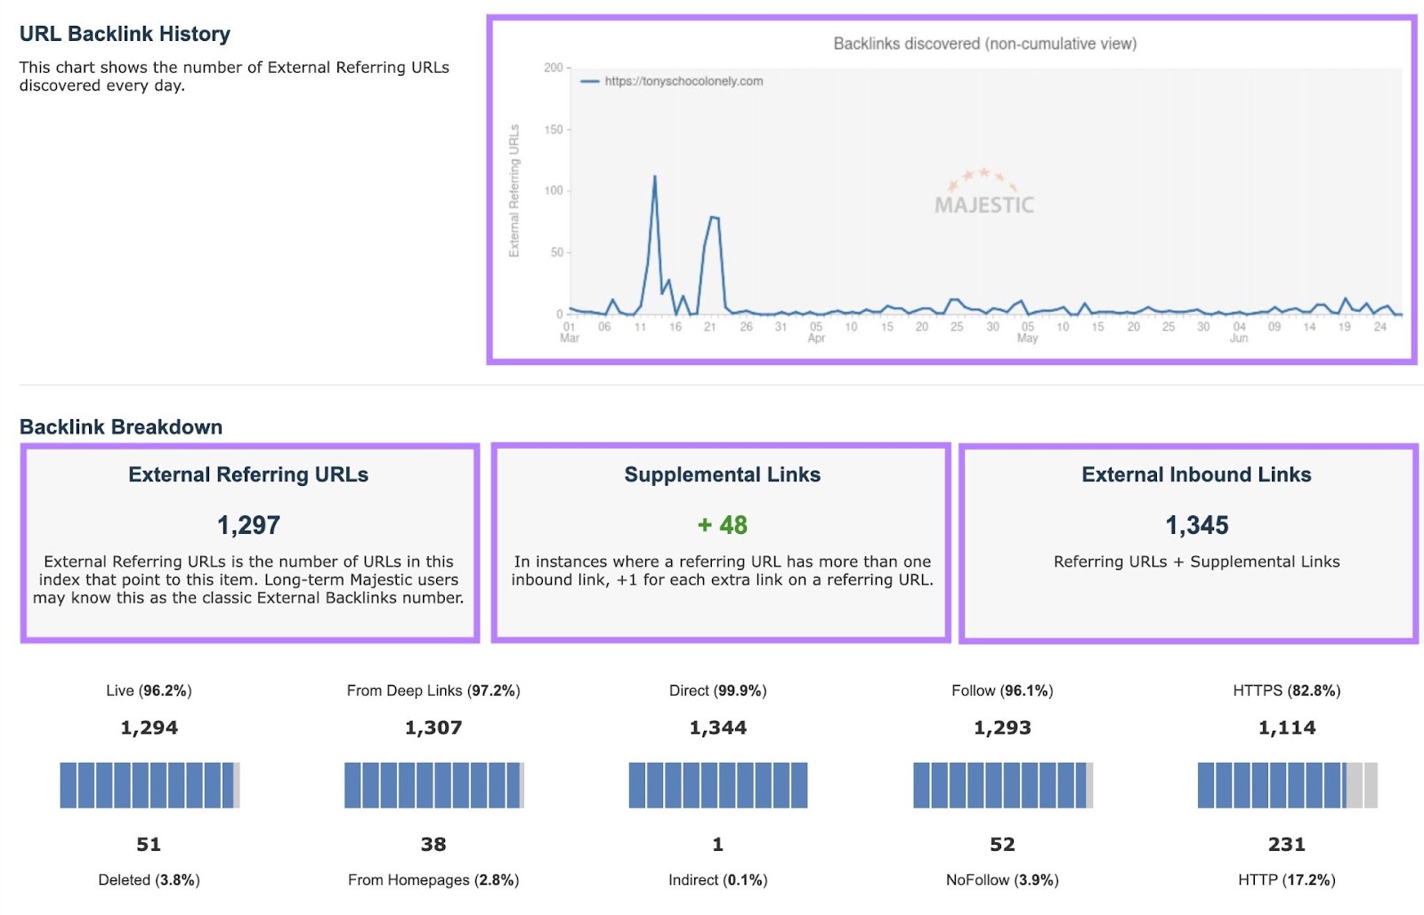
Task: Click the From Deep Links (97.2%) label
Action: pyautogui.click(x=433, y=691)
